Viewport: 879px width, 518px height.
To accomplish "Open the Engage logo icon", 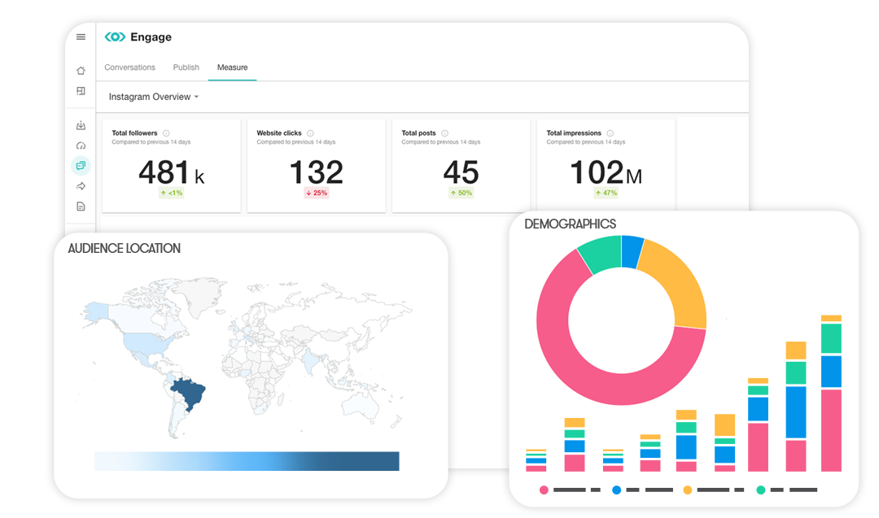I will [x=114, y=37].
